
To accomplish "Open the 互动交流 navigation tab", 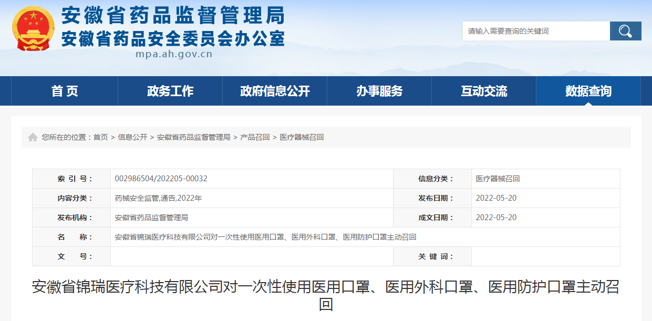I will (x=484, y=91).
